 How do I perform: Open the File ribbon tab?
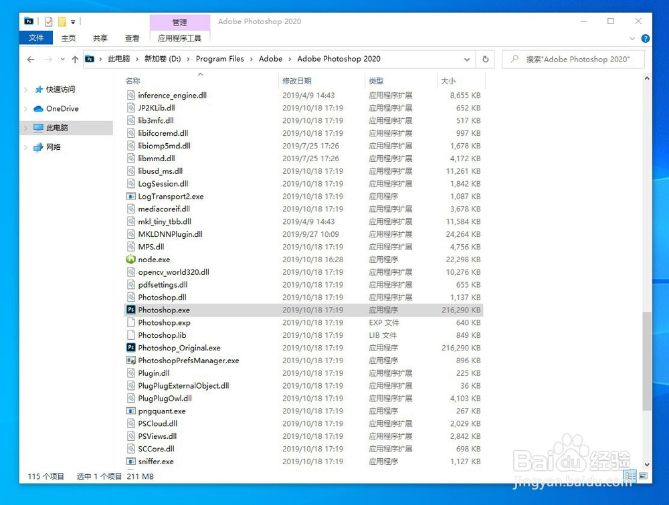36,37
